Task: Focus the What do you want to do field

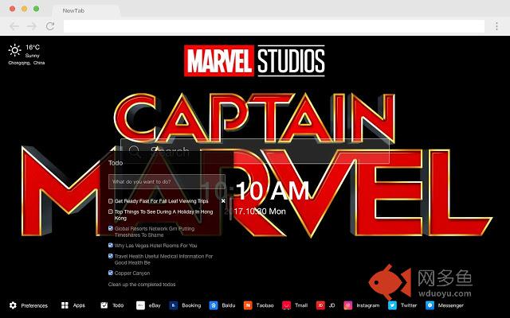Action: pos(167,182)
